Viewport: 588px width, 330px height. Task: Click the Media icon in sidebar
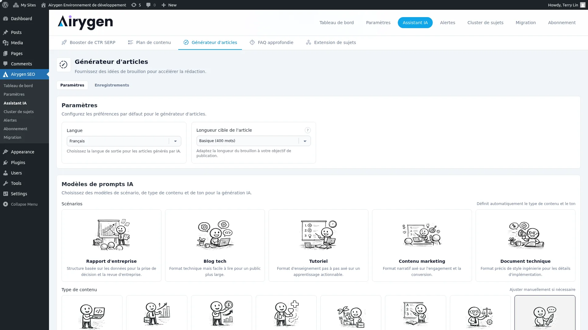[x=6, y=43]
